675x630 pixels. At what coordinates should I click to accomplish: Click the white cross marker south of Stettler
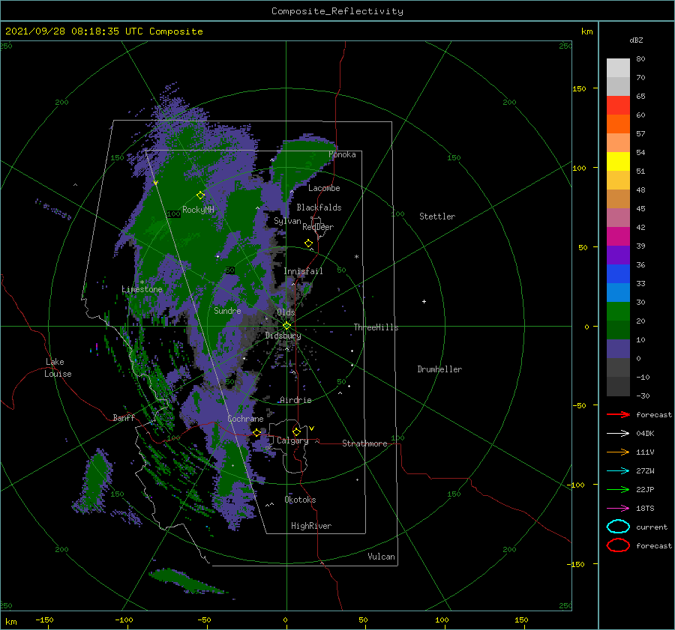[x=424, y=301]
